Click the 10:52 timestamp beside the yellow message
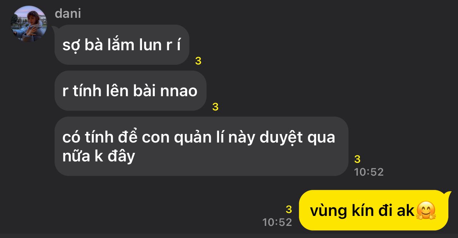This screenshot has height=238, width=458. [x=277, y=222]
